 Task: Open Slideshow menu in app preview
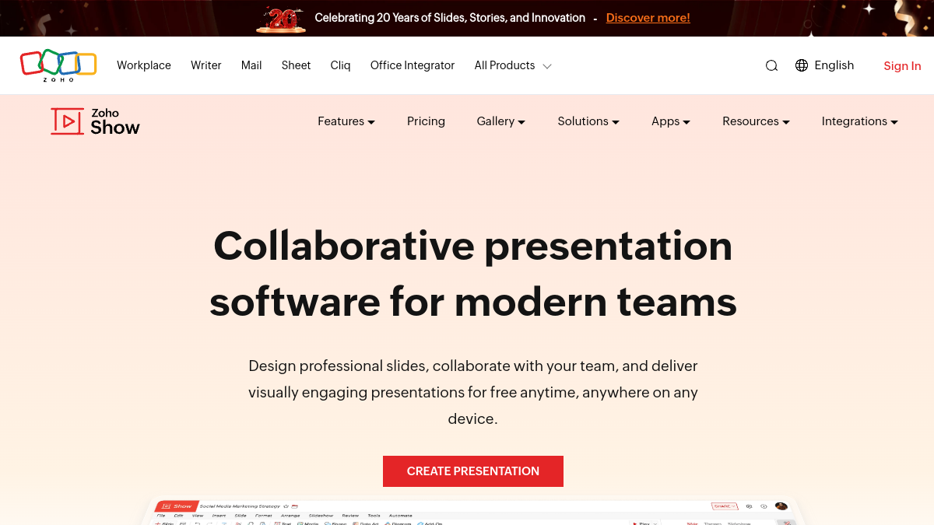point(321,516)
